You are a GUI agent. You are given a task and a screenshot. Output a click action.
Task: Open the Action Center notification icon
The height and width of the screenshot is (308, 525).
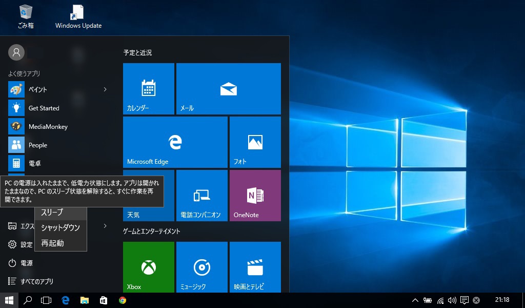click(x=464, y=300)
